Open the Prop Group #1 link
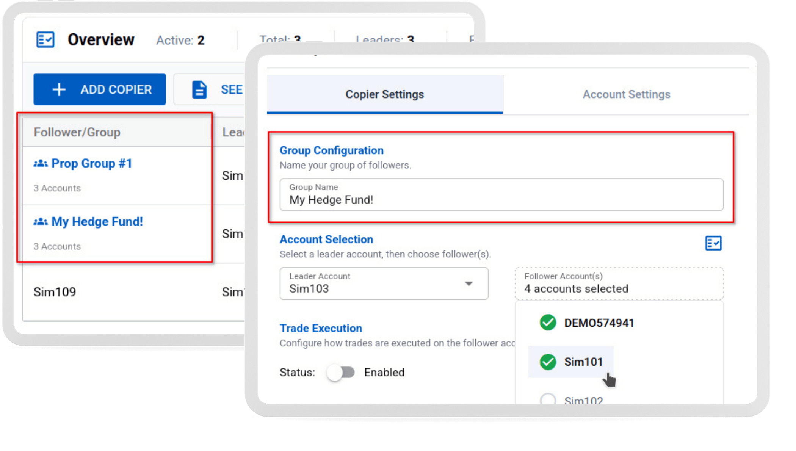 pos(92,163)
